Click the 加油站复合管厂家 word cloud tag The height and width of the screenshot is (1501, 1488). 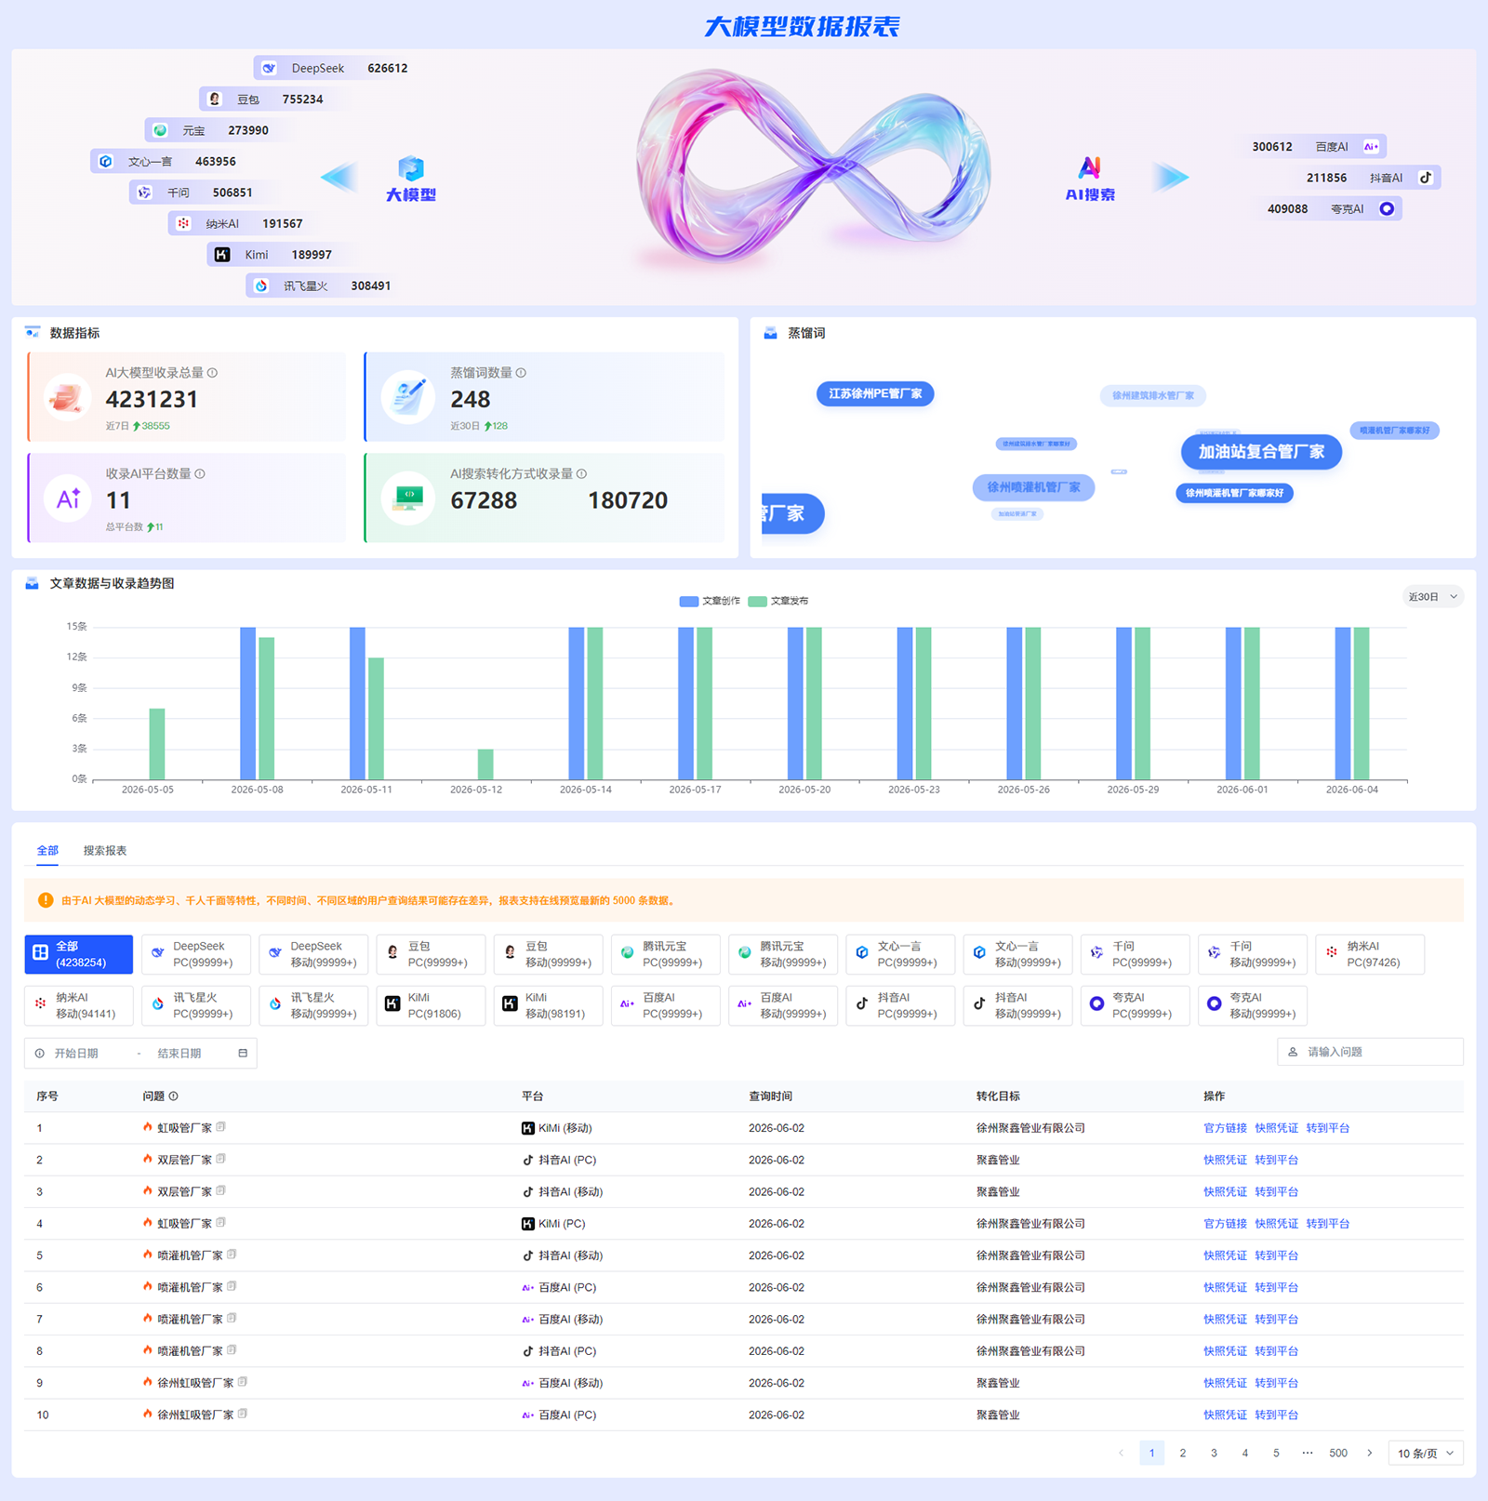point(1261,452)
